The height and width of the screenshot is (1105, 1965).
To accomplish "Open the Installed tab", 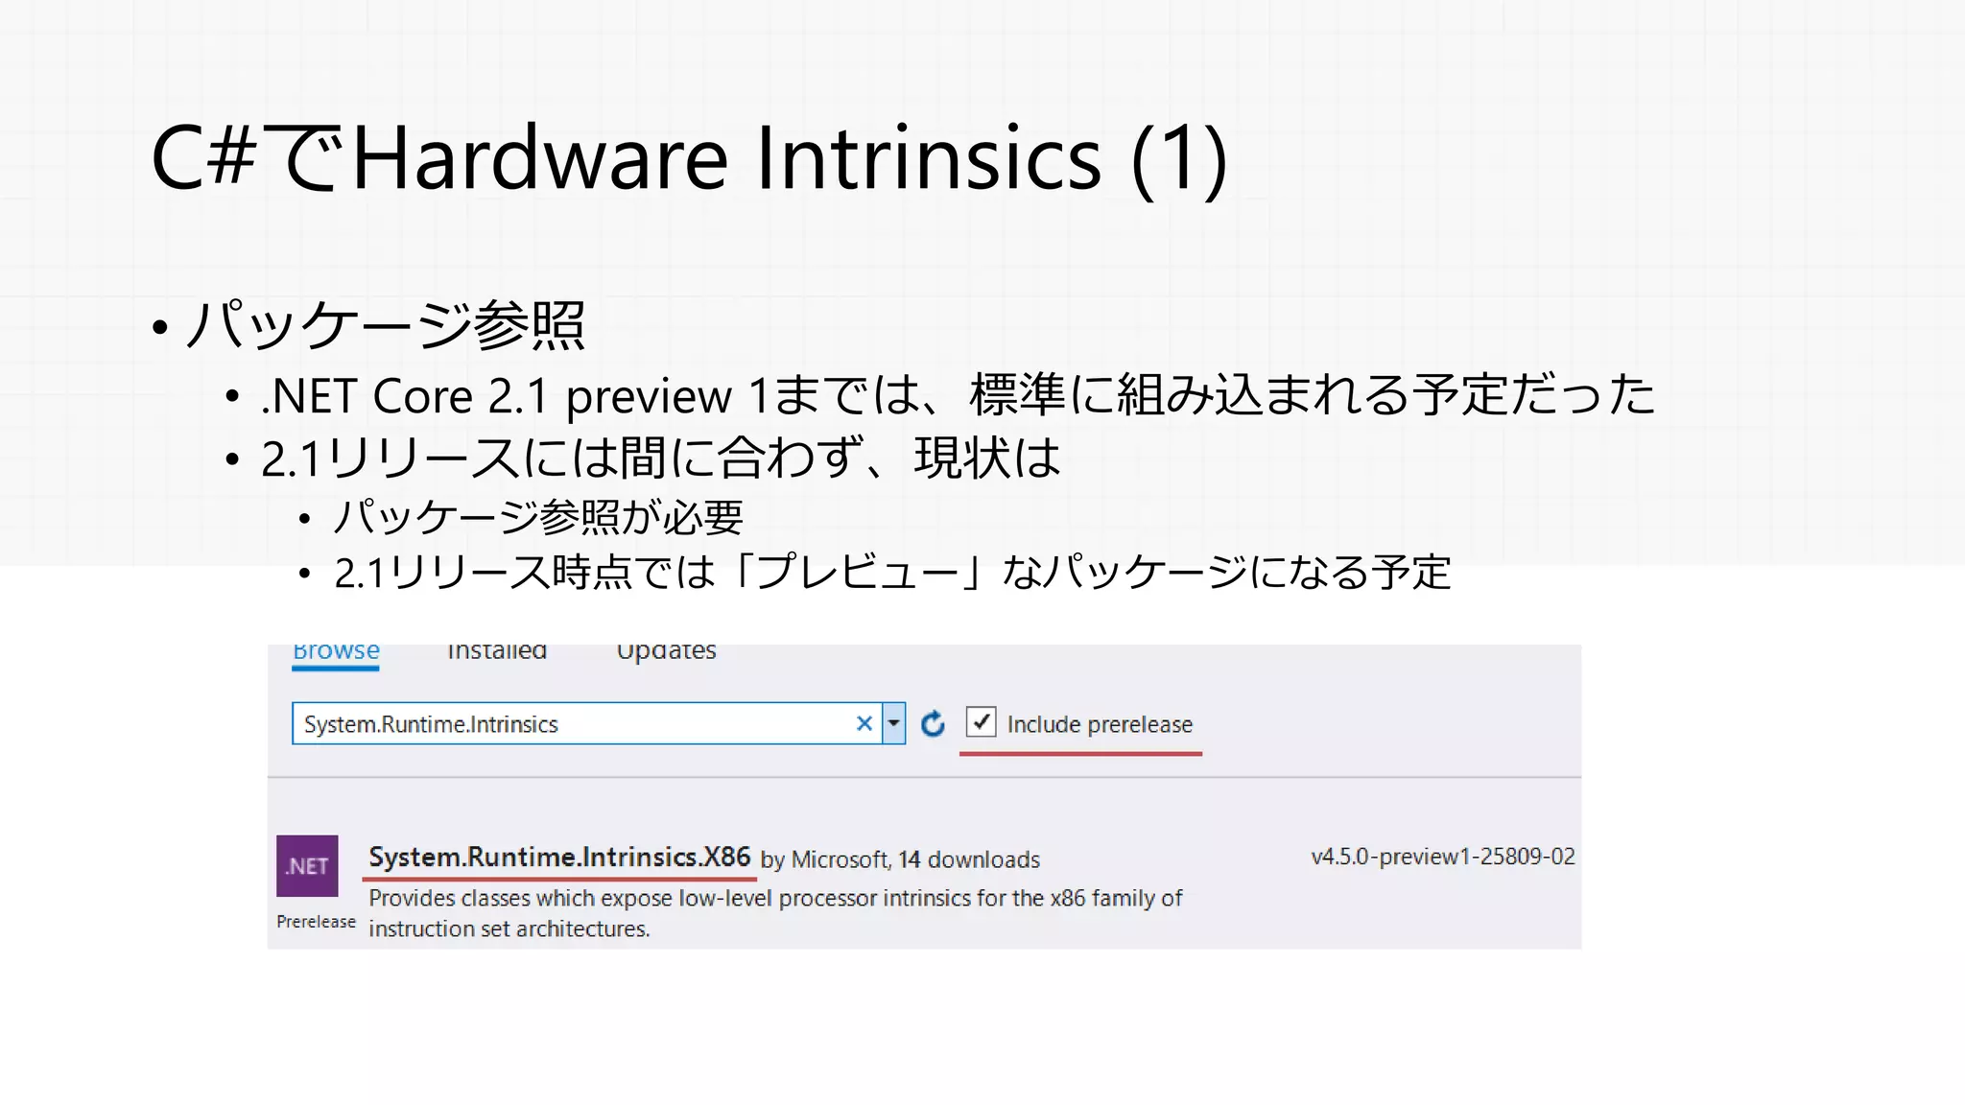I will pos(497,652).
